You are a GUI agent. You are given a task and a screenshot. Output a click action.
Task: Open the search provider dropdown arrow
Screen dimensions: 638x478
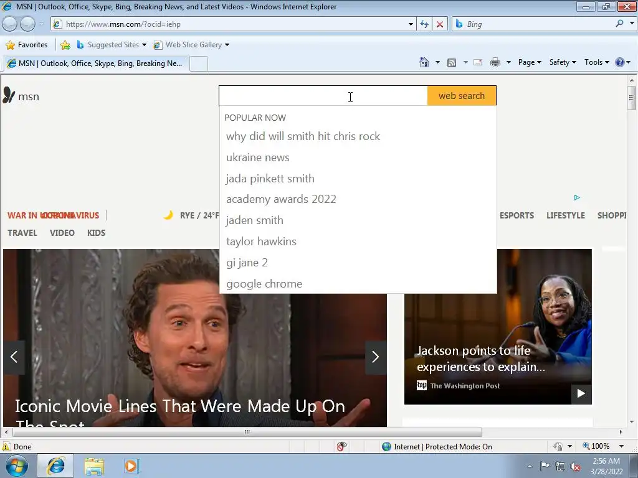pyautogui.click(x=632, y=24)
